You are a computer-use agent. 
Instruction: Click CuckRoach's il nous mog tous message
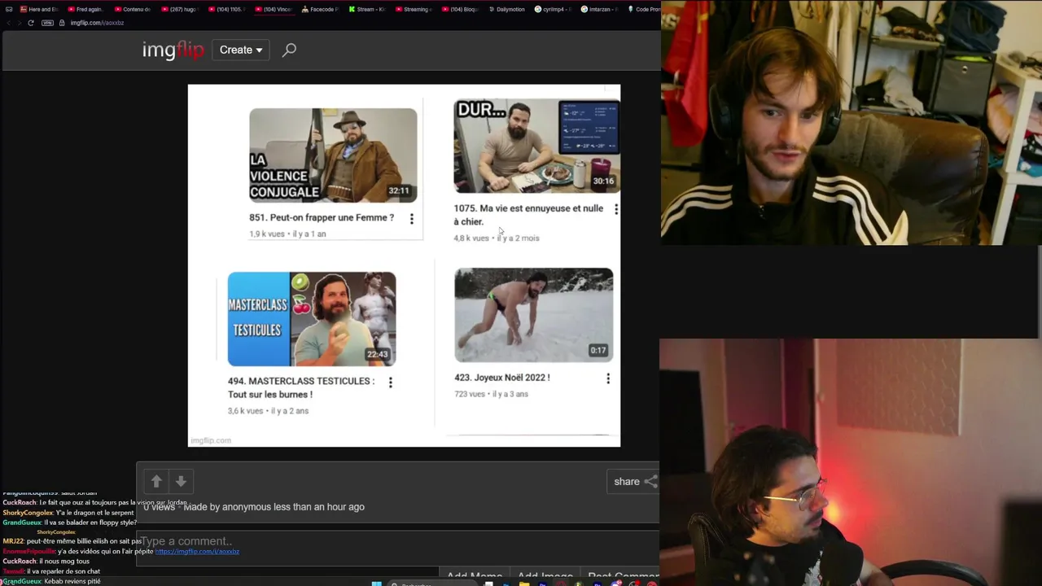click(46, 562)
